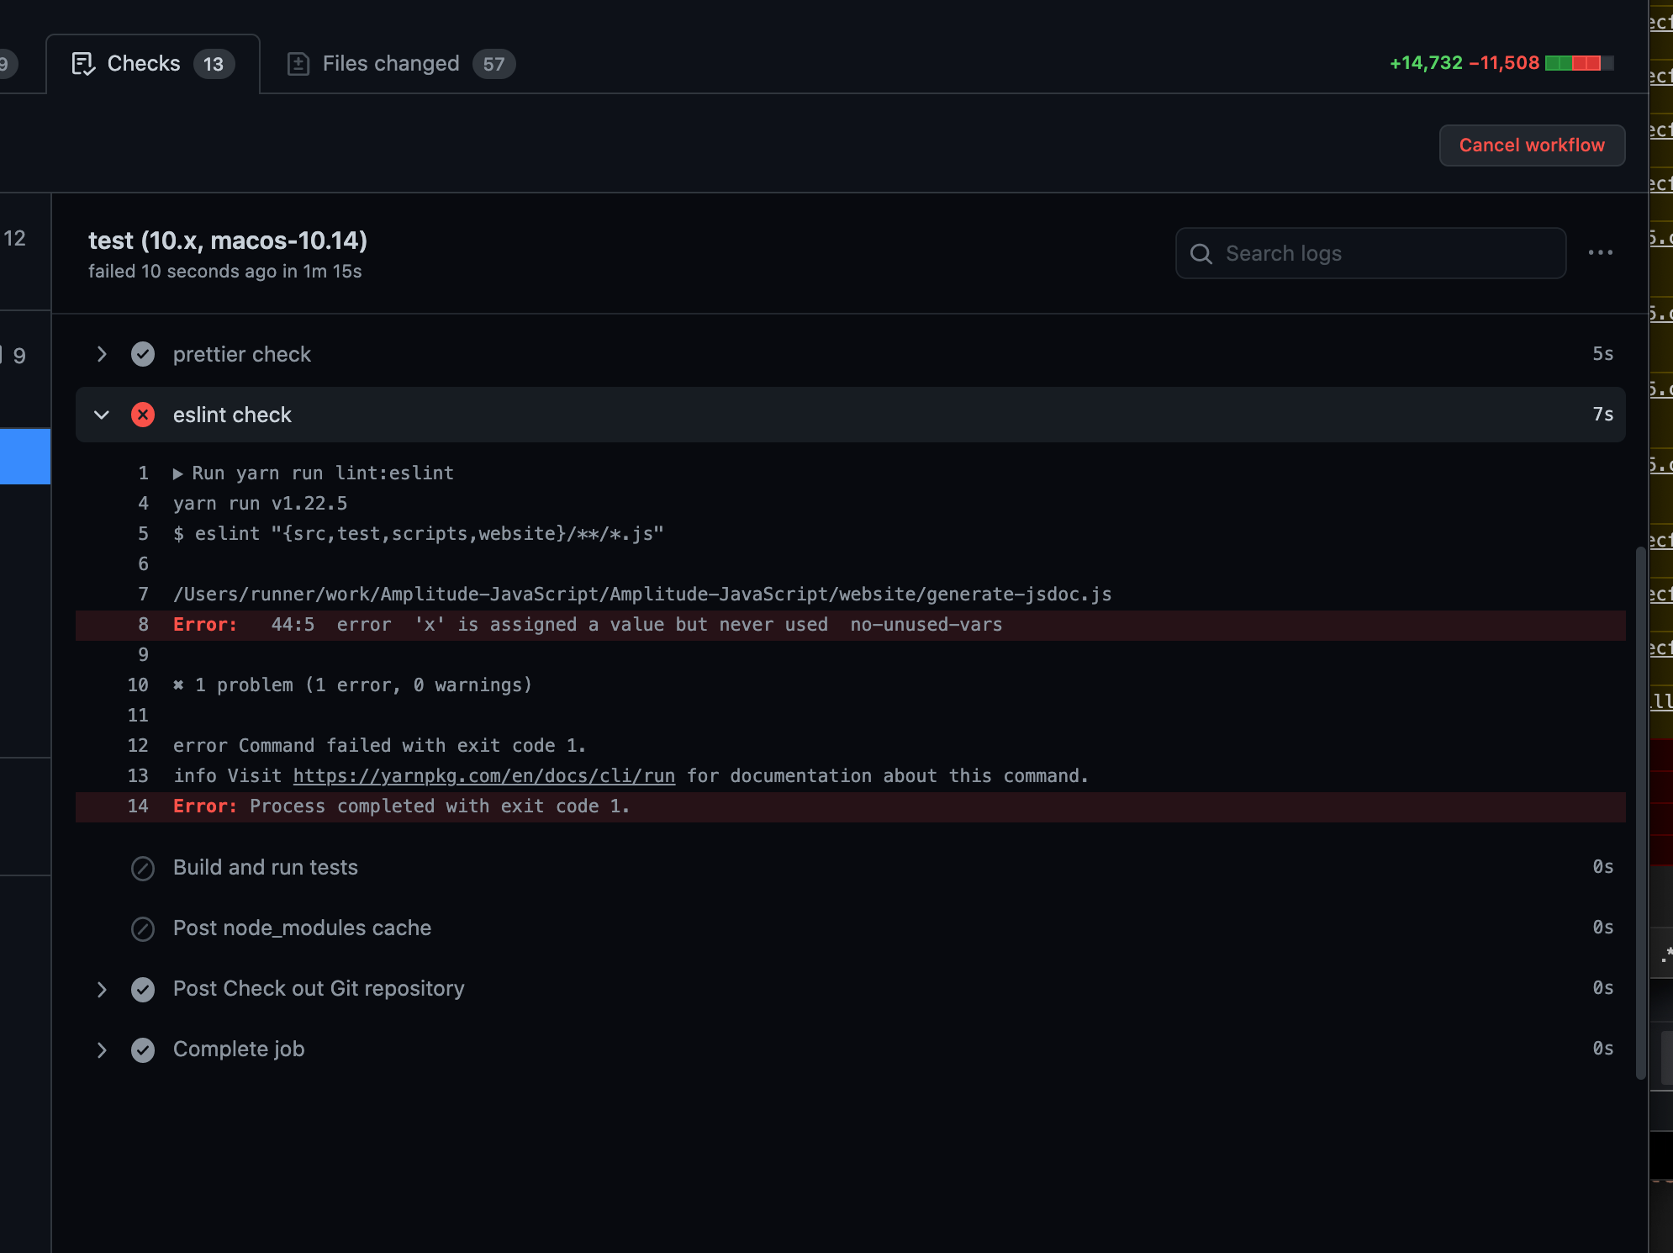Click the magnifier icon in Search logs
Viewport: 1673px width, 1253px height.
1201,254
